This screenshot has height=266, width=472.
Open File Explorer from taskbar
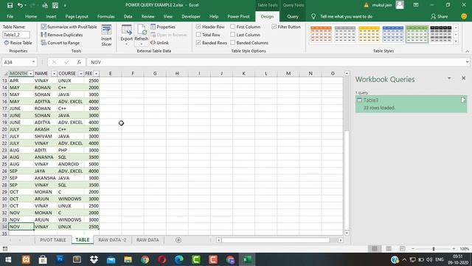click(128, 259)
